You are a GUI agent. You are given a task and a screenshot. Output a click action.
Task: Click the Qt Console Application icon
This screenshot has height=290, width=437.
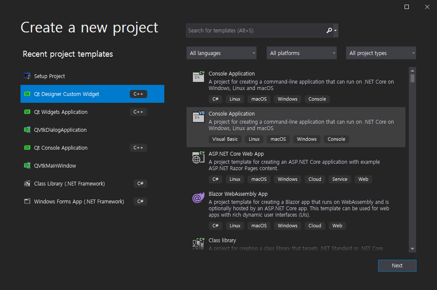[27, 148]
